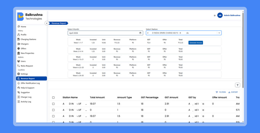Viewport: 260px width, 133px height.
Task: Open the AB user avatar
Action: coord(220,15)
